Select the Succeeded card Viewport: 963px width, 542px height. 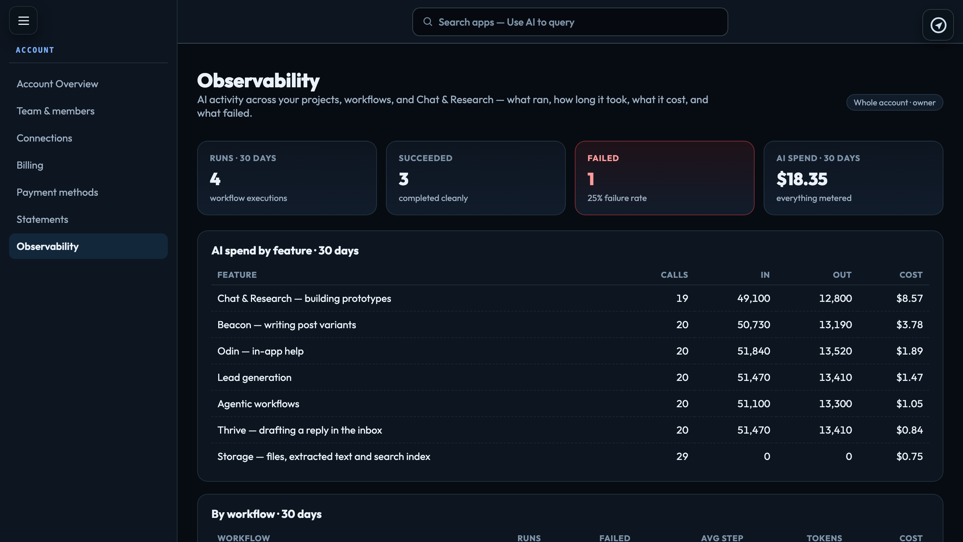476,178
